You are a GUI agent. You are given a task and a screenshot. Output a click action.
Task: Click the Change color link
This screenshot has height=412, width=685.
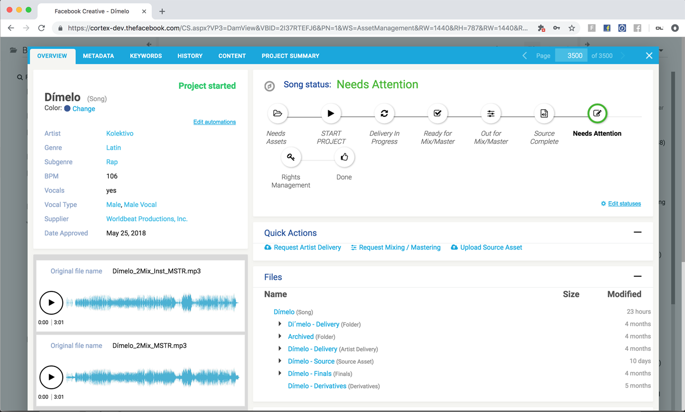tap(84, 109)
